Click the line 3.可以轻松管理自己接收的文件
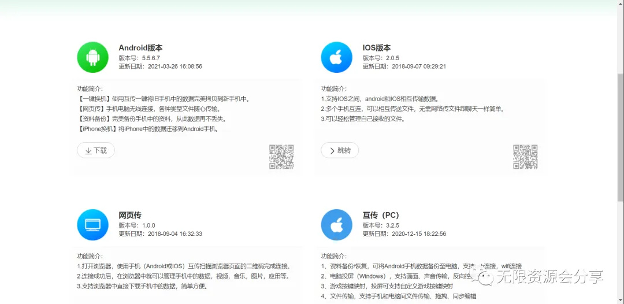624x304 pixels. coord(363,119)
